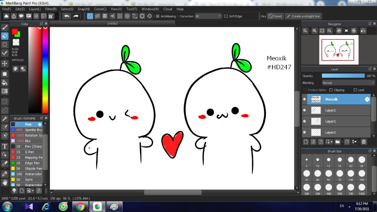
Task: Zoom out in Navigator panel
Action: [x=330, y=31]
